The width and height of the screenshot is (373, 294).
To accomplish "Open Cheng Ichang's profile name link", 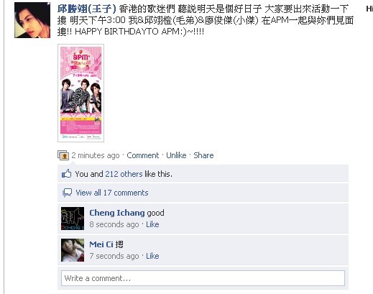I will click(x=117, y=213).
